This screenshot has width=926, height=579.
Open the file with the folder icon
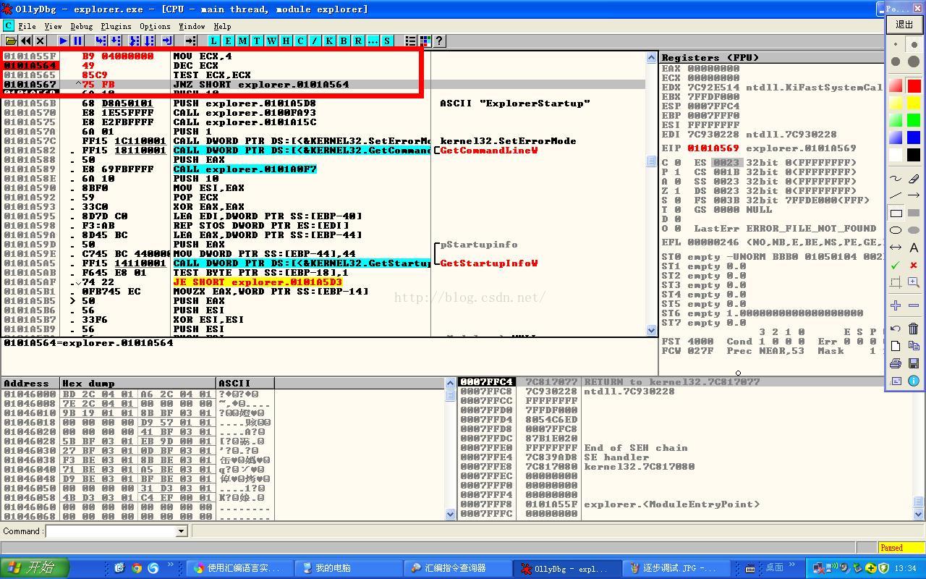11,41
